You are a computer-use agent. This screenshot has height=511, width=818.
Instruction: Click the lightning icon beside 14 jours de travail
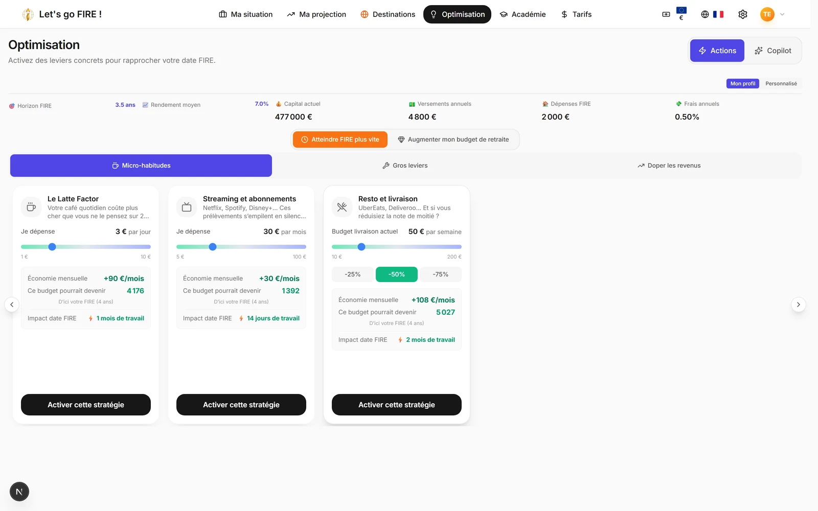coord(241,318)
